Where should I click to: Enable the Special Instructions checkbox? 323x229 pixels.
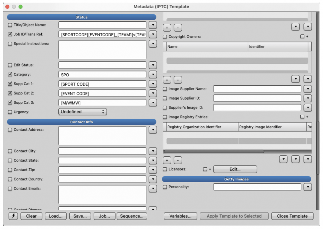(10, 44)
